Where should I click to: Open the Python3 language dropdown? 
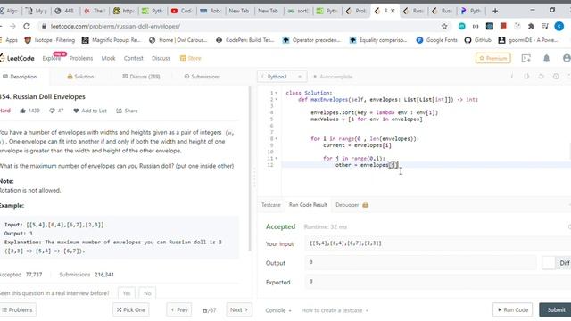point(282,77)
